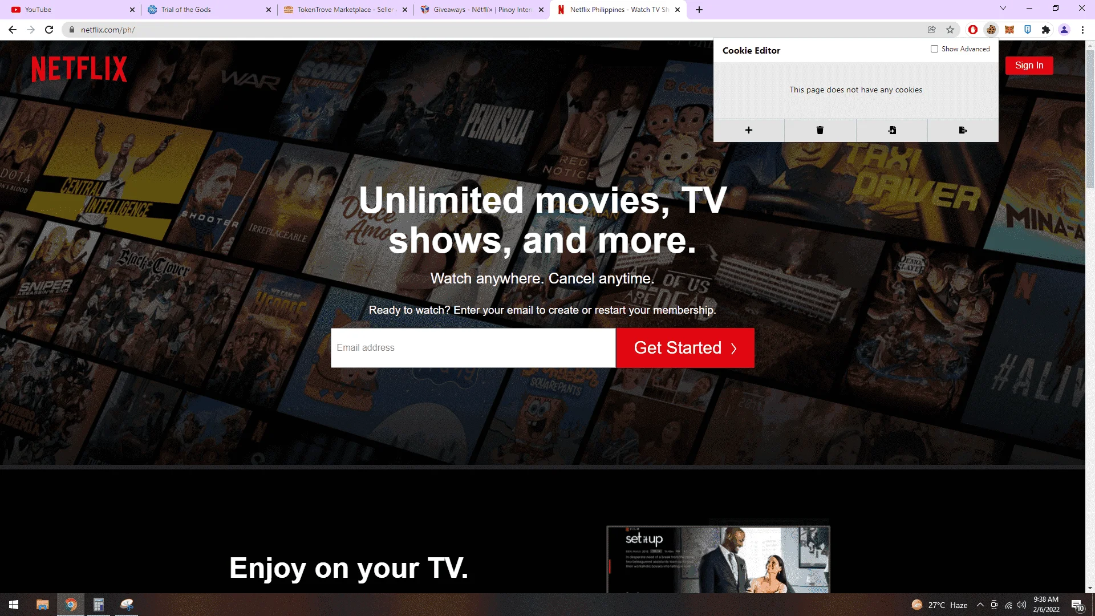This screenshot has height=616, width=1095.
Task: Switch to the Trial of the Gods tab
Action: [x=208, y=10]
